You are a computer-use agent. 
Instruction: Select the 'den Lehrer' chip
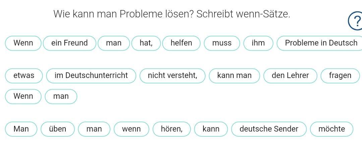click(x=290, y=76)
